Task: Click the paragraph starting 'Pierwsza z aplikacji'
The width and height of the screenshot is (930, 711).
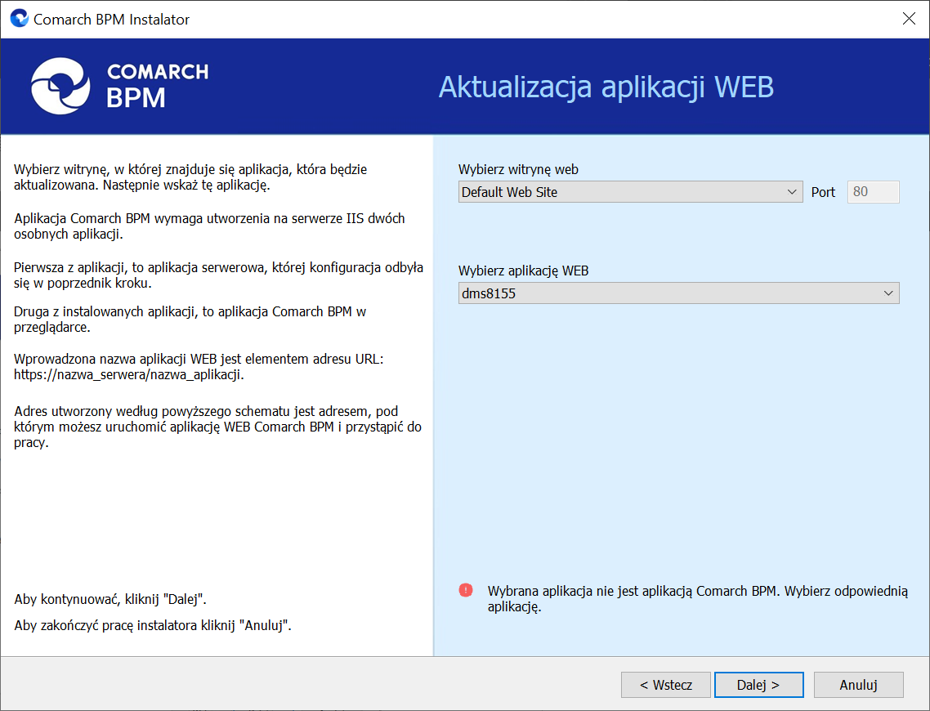Action: coord(218,275)
